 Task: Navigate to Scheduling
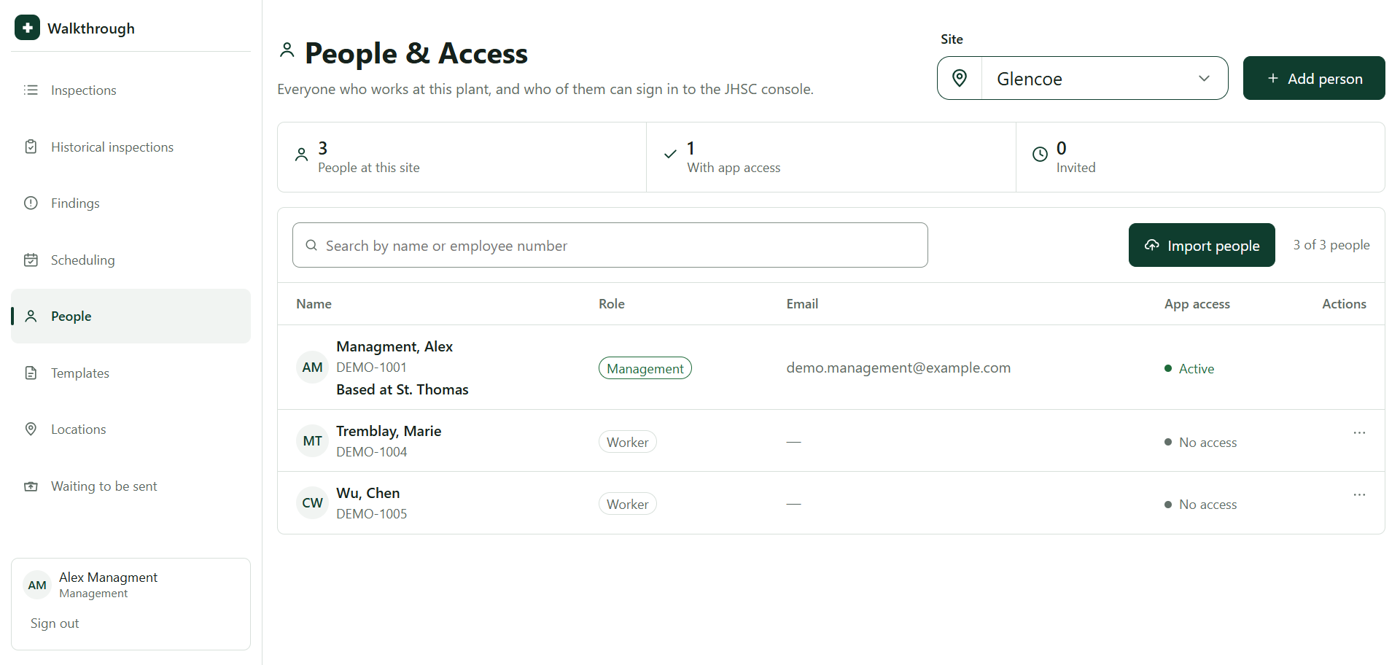[131, 260]
